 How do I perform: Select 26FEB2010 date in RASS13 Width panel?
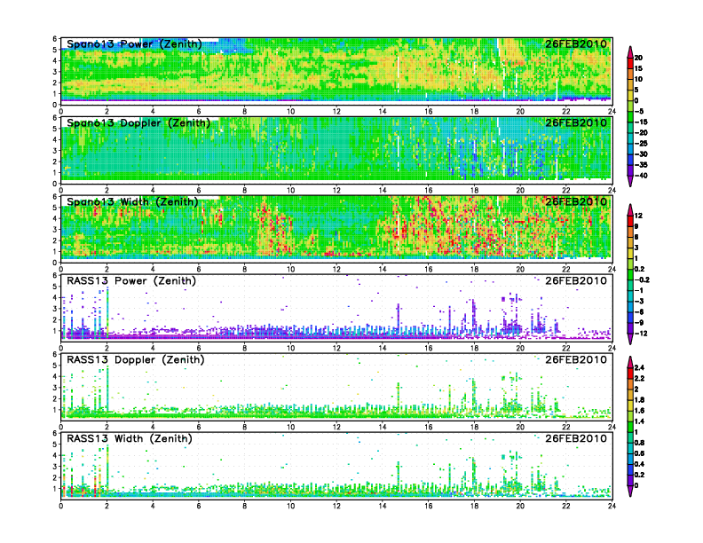tap(576, 438)
